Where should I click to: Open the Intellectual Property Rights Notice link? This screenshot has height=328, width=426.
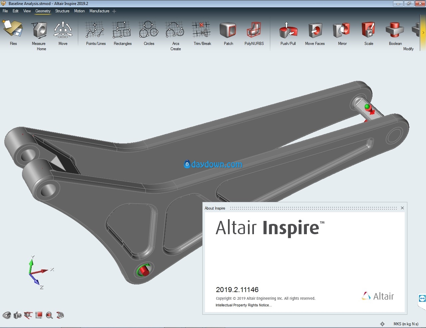tap(243, 305)
